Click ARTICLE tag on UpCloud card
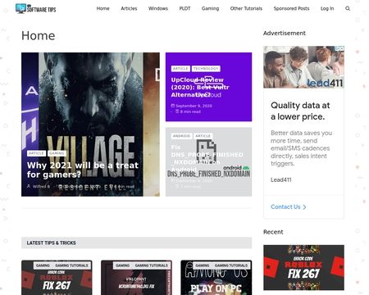Viewport: 369px width, 295px height. 180,69
